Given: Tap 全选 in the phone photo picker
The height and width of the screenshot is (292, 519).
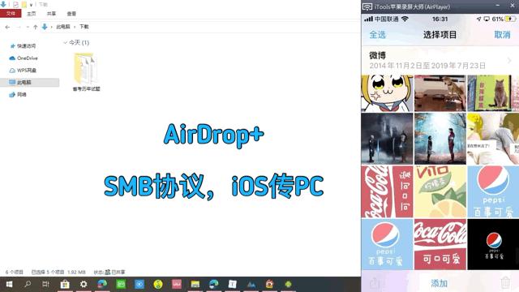Looking at the screenshot, I should [x=378, y=35].
